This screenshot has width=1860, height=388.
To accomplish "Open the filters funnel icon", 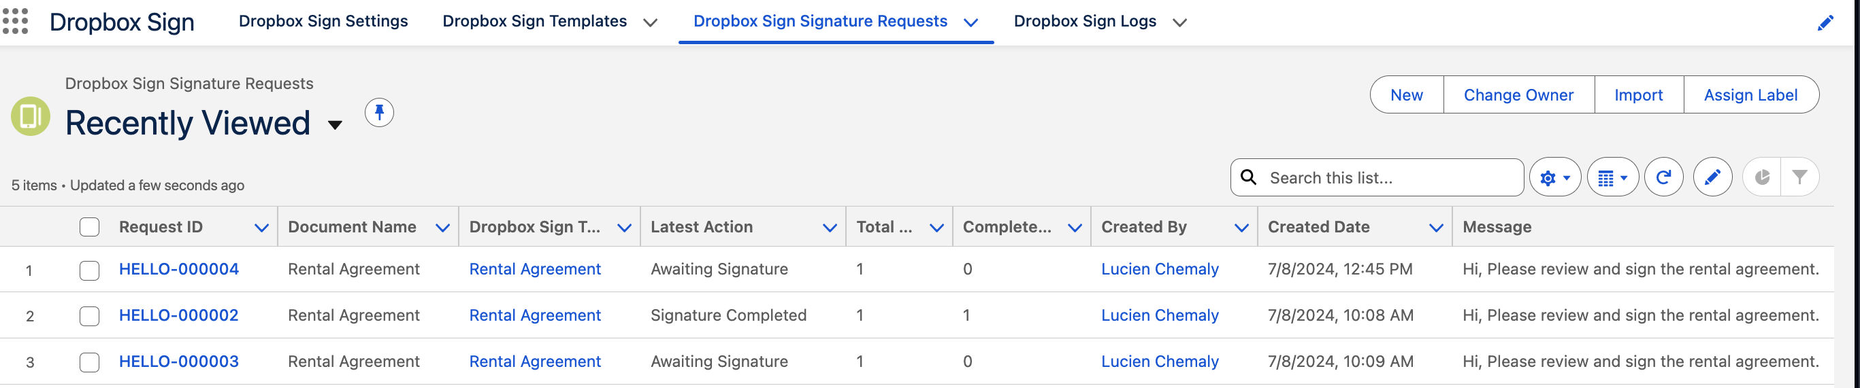I will coord(1799,177).
